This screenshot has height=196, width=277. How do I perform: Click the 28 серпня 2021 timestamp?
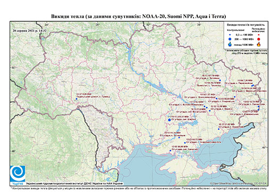click(x=30, y=30)
